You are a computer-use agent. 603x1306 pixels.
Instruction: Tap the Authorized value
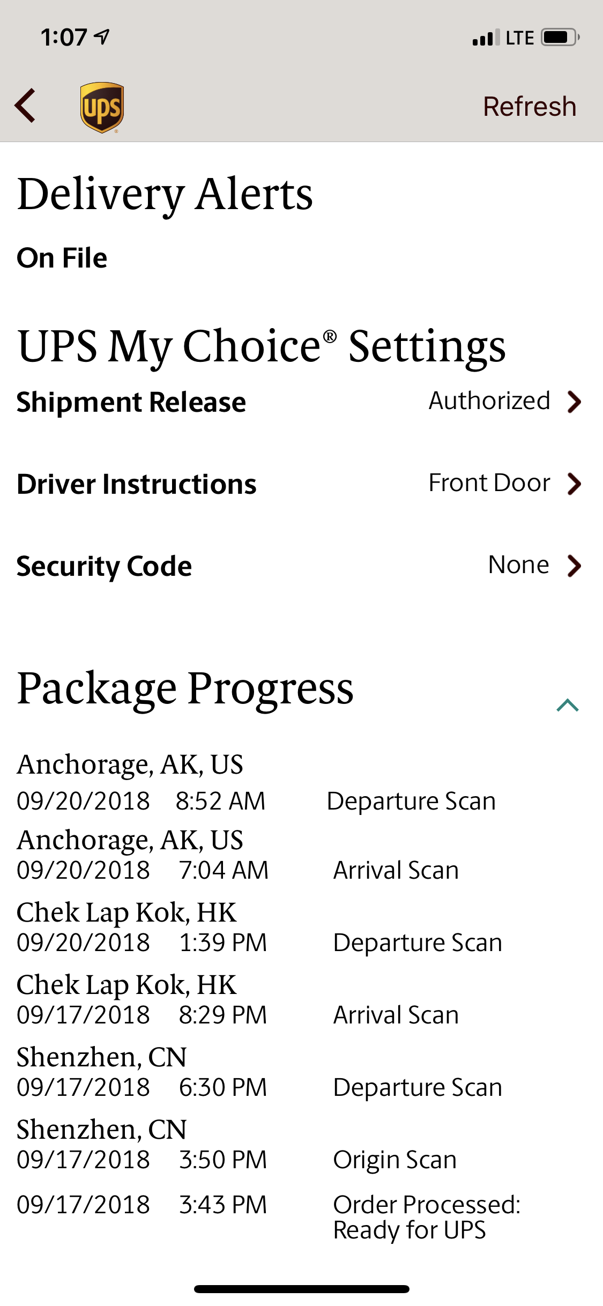click(x=489, y=401)
